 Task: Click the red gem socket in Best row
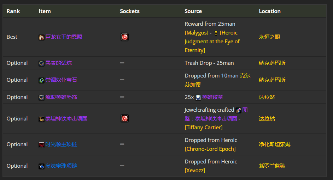(x=125, y=37)
